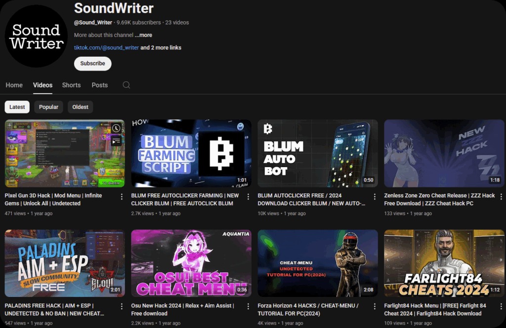506x328 pixels.
Task: Click the SoundWriter channel avatar
Action: click(x=36, y=36)
